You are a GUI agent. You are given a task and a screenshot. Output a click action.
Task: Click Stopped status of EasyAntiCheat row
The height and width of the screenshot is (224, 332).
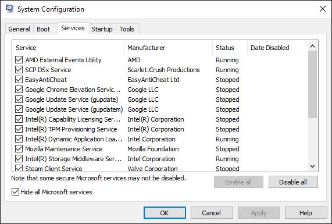227,80
